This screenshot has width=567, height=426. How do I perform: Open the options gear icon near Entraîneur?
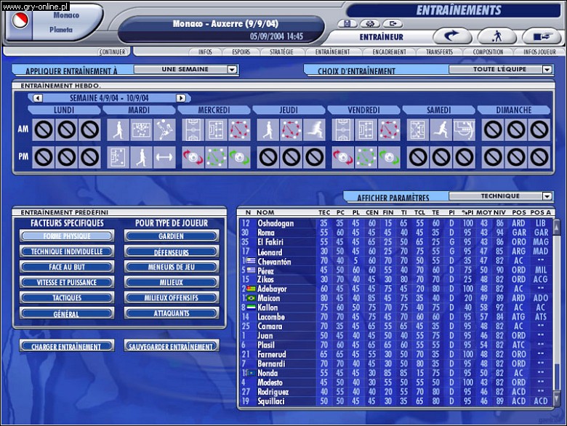coord(370,24)
